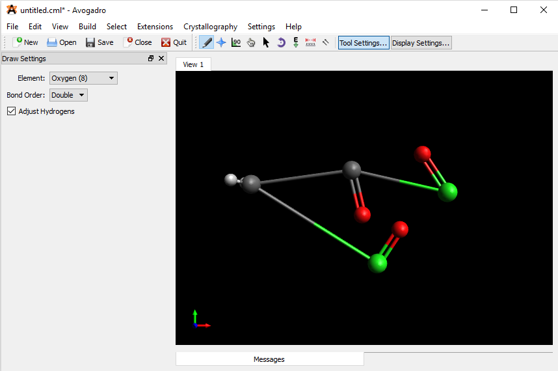Open the Element dropdown showing Oxygen
Screen dimensions: 558x371
(83, 78)
